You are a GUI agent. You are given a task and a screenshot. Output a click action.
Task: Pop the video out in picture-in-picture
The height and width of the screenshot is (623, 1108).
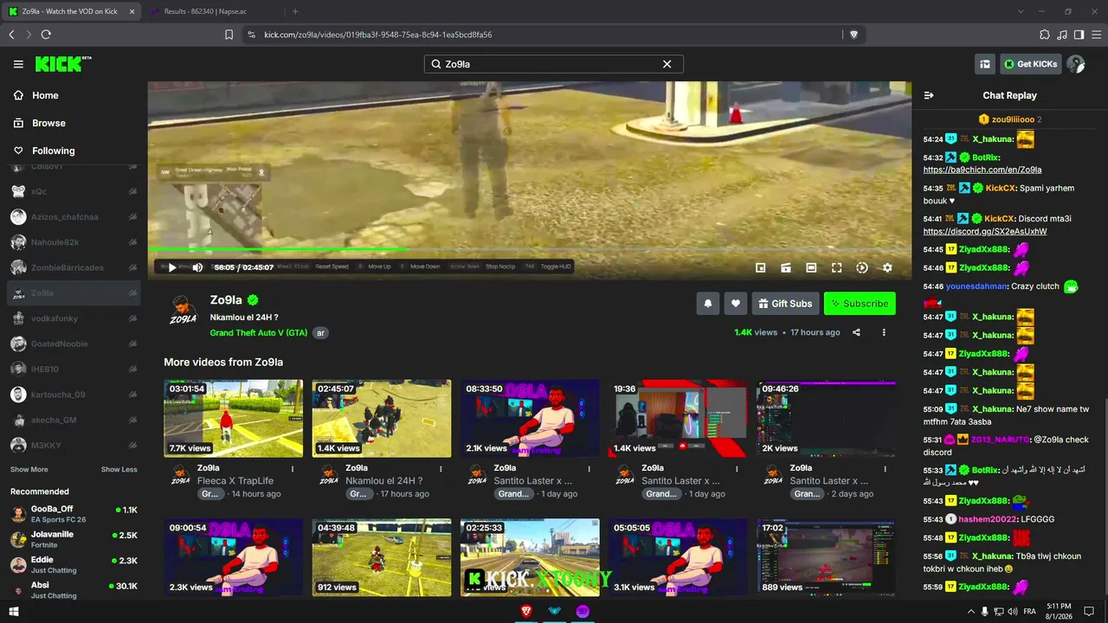761,268
